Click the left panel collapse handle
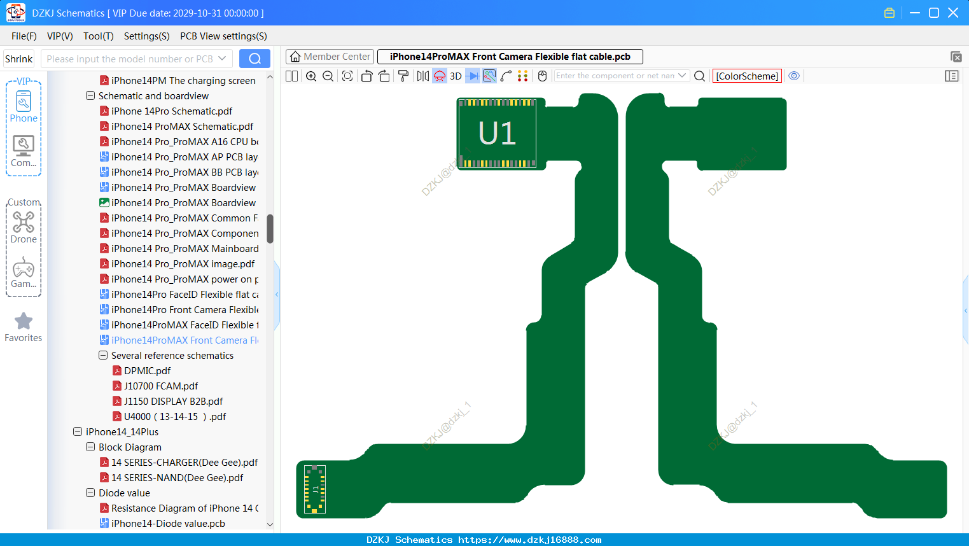Image resolution: width=969 pixels, height=546 pixels. (277, 295)
